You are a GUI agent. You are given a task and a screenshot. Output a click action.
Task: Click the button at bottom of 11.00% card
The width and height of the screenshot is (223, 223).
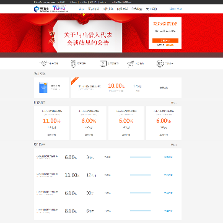51,135
